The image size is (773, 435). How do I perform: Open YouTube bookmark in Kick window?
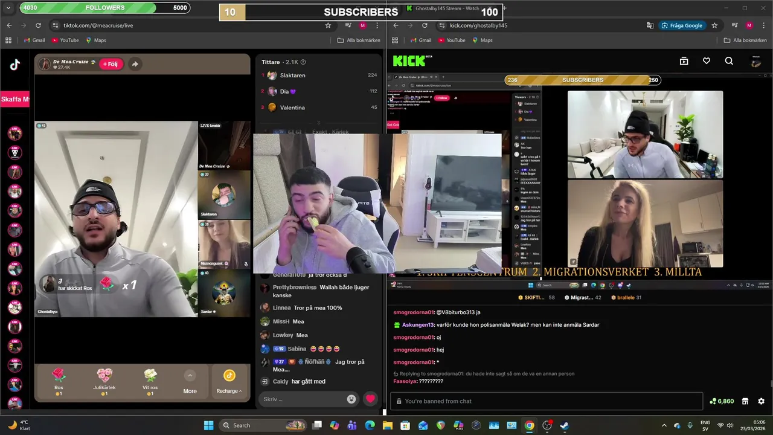pyautogui.click(x=452, y=40)
